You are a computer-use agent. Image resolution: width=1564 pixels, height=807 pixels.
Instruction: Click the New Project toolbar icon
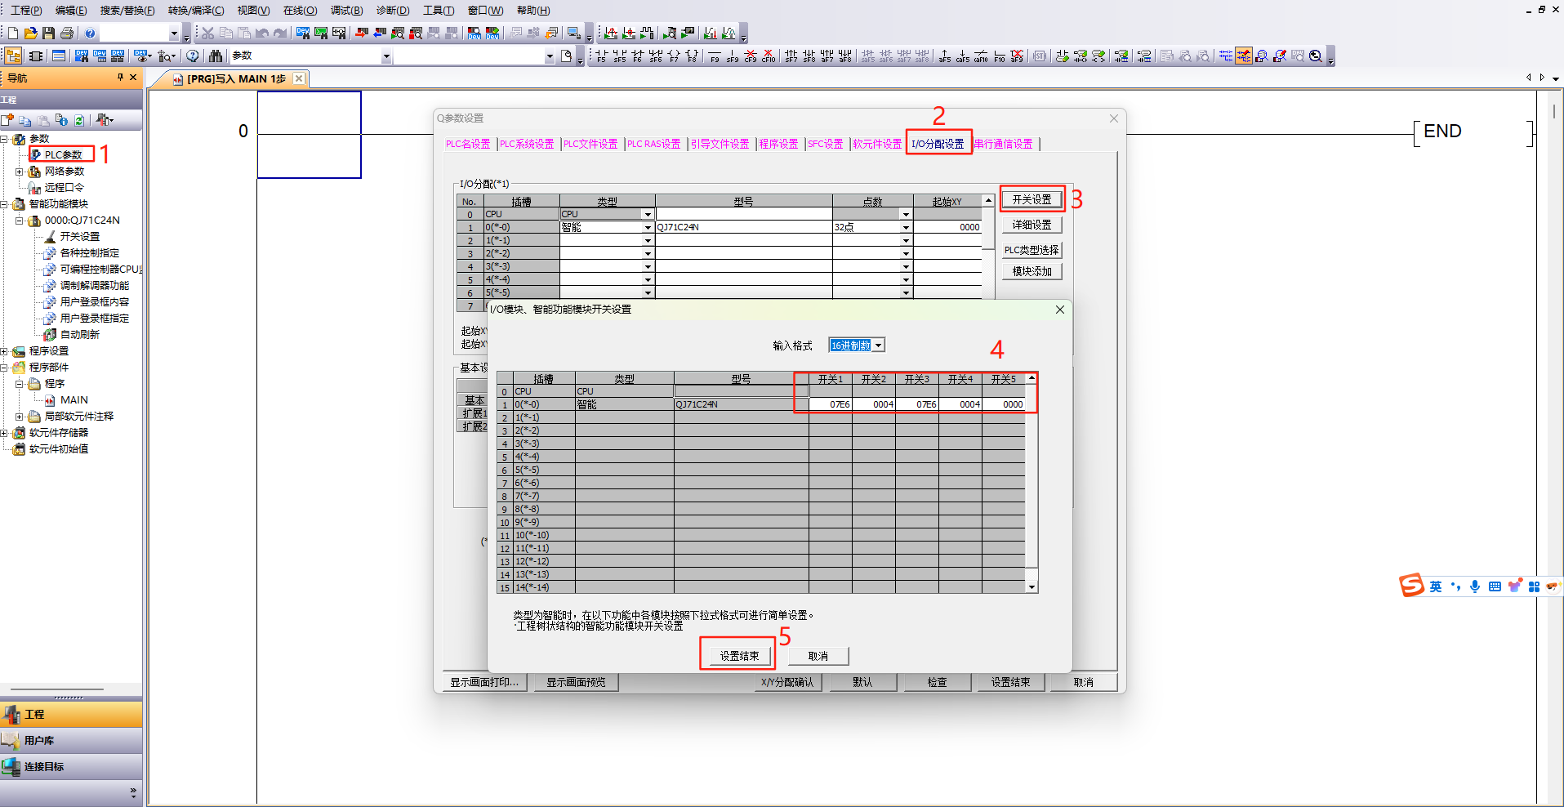13,33
